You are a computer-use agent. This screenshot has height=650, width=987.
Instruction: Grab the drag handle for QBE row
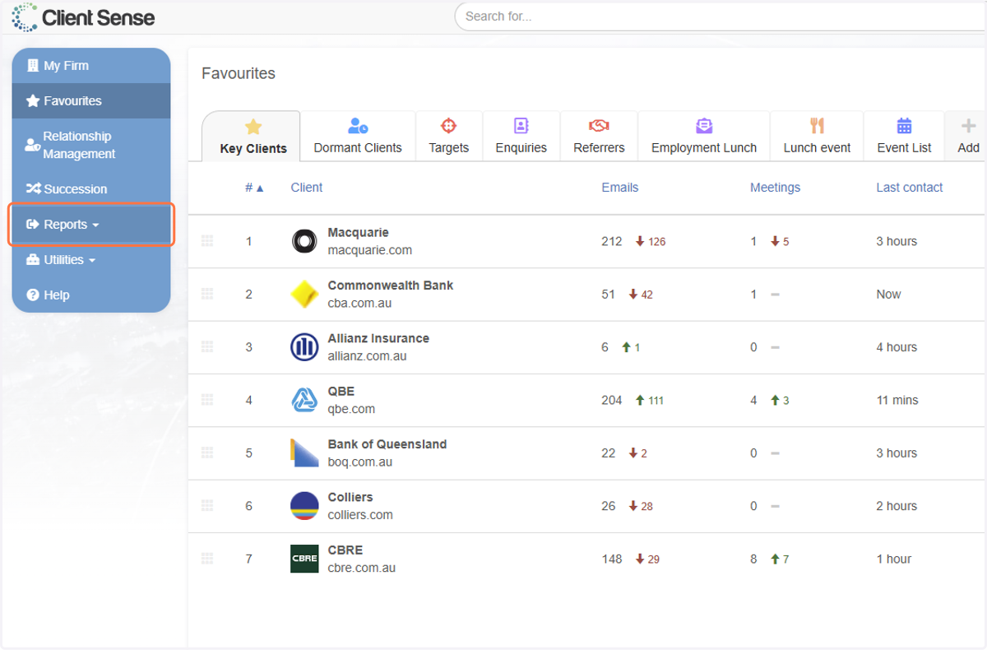207,400
